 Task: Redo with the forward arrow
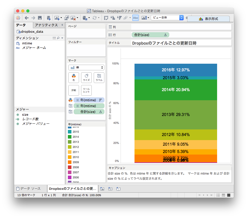point(33,18)
